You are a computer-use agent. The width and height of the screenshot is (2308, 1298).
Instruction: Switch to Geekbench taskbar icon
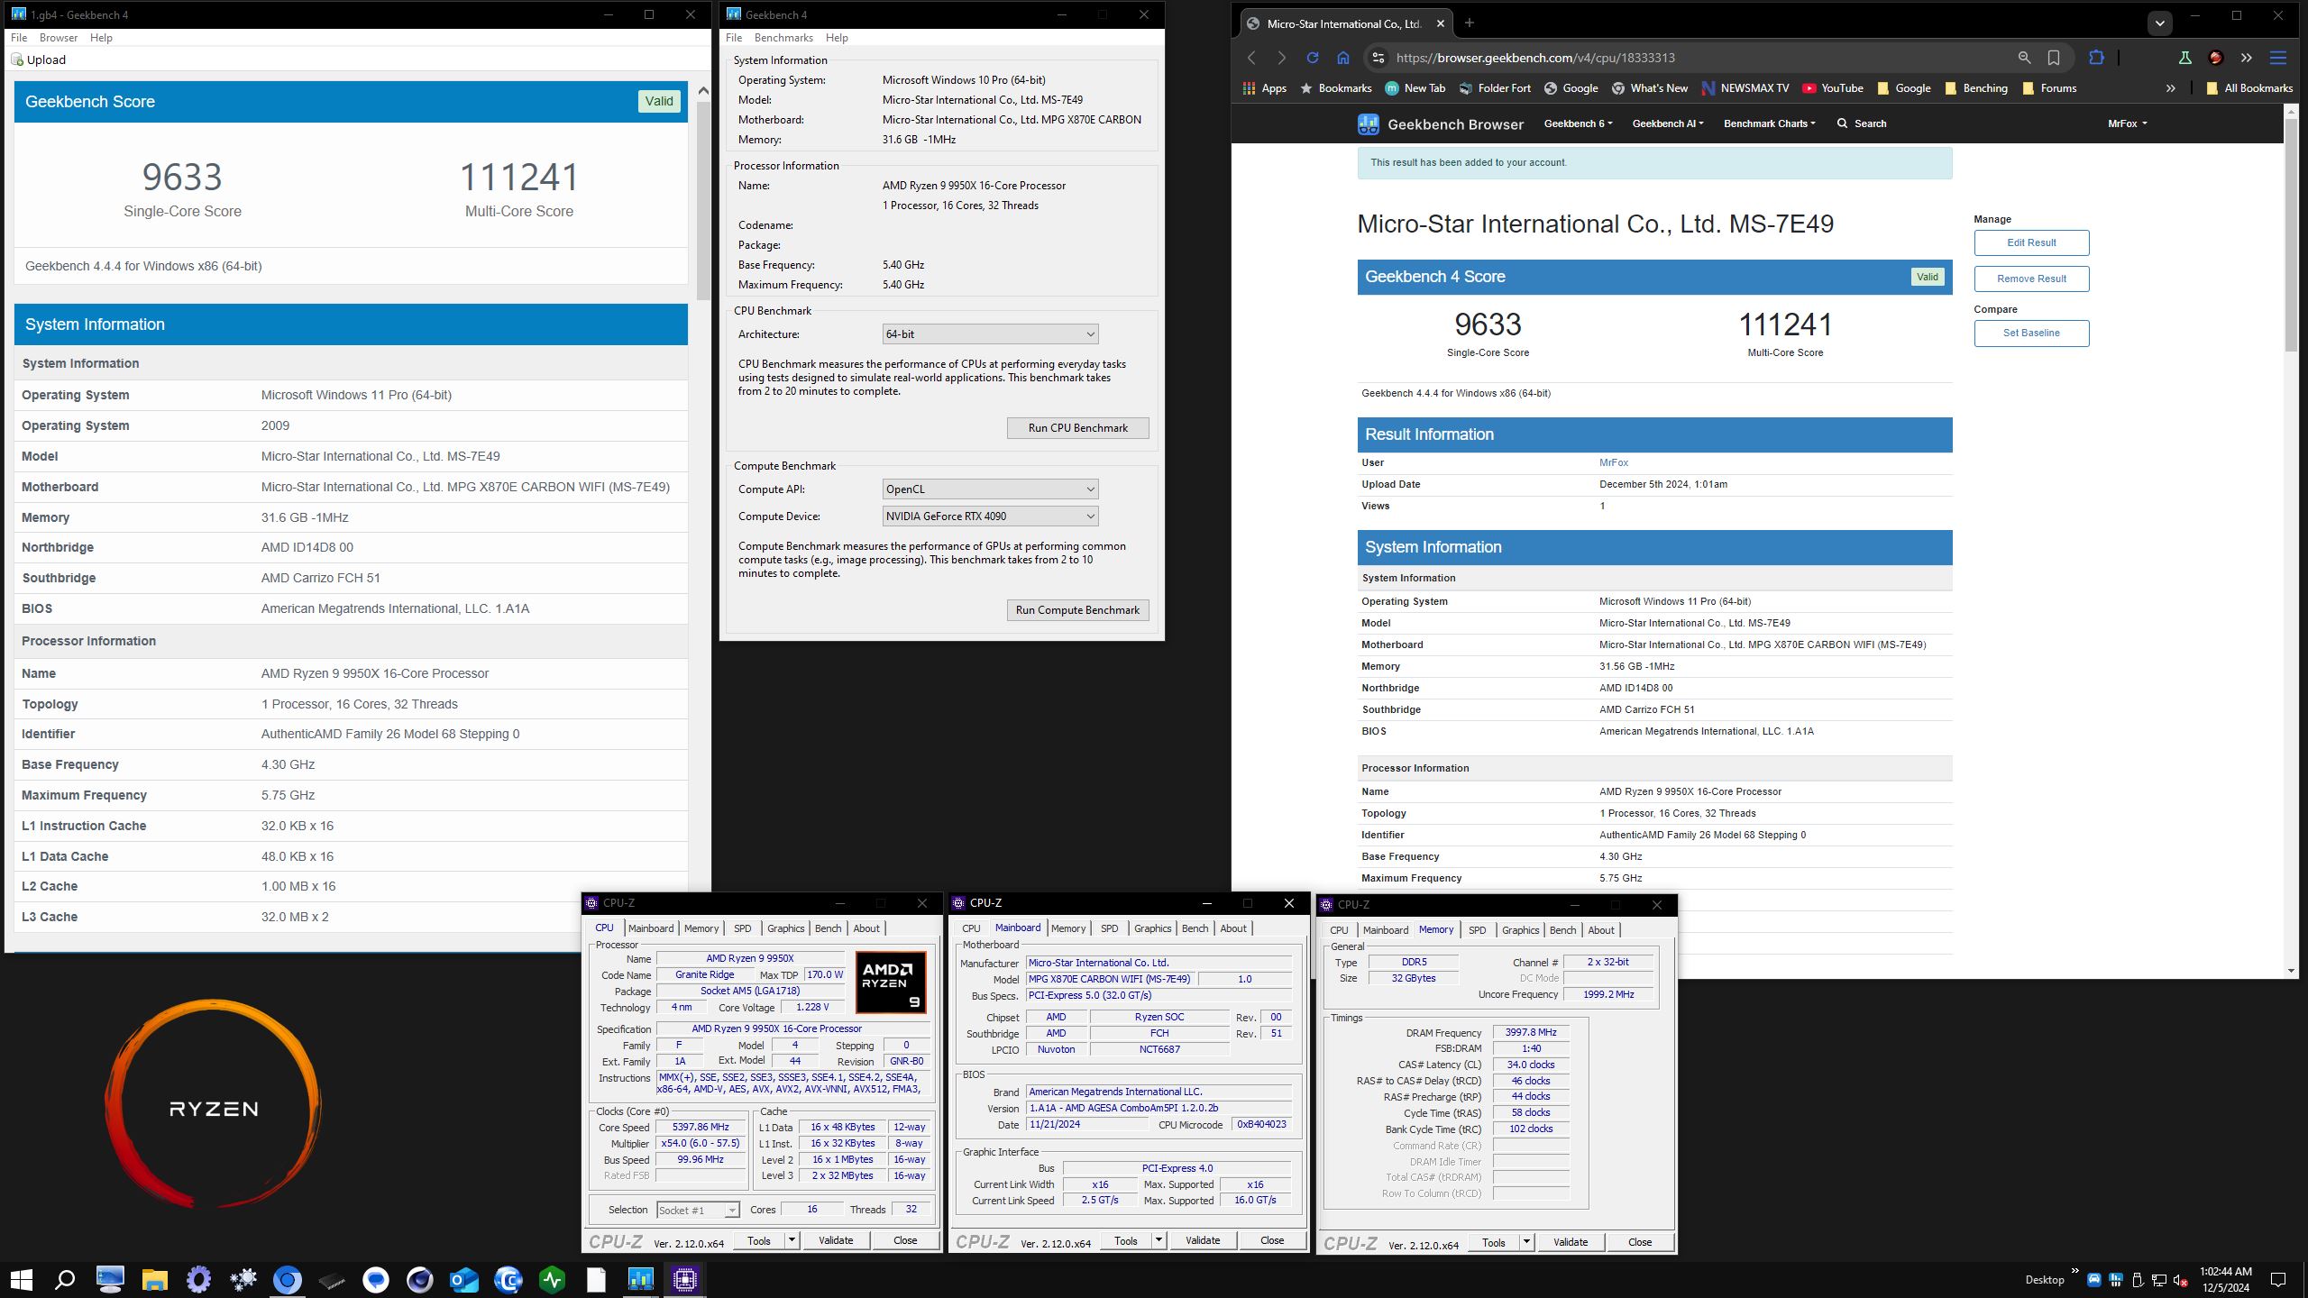[640, 1279]
